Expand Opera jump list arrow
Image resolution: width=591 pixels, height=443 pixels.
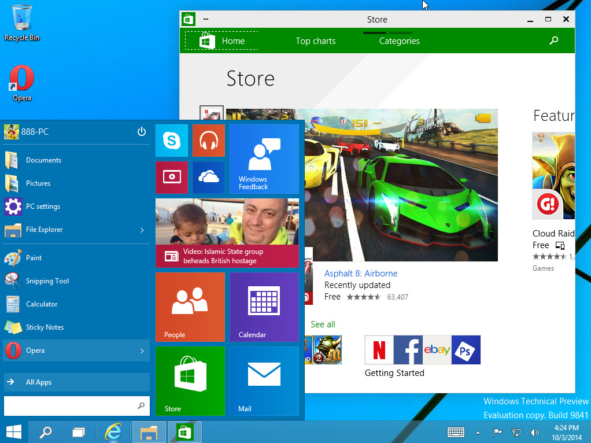point(142,350)
